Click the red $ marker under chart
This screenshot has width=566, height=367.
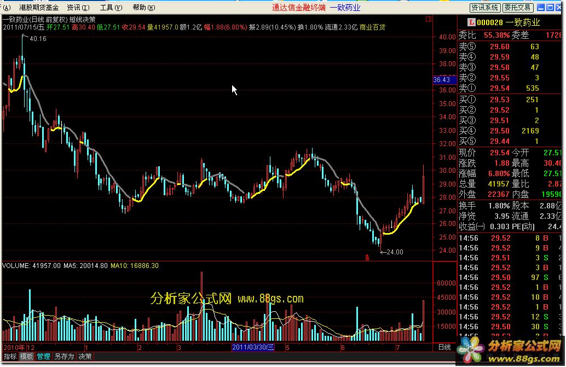(367, 258)
